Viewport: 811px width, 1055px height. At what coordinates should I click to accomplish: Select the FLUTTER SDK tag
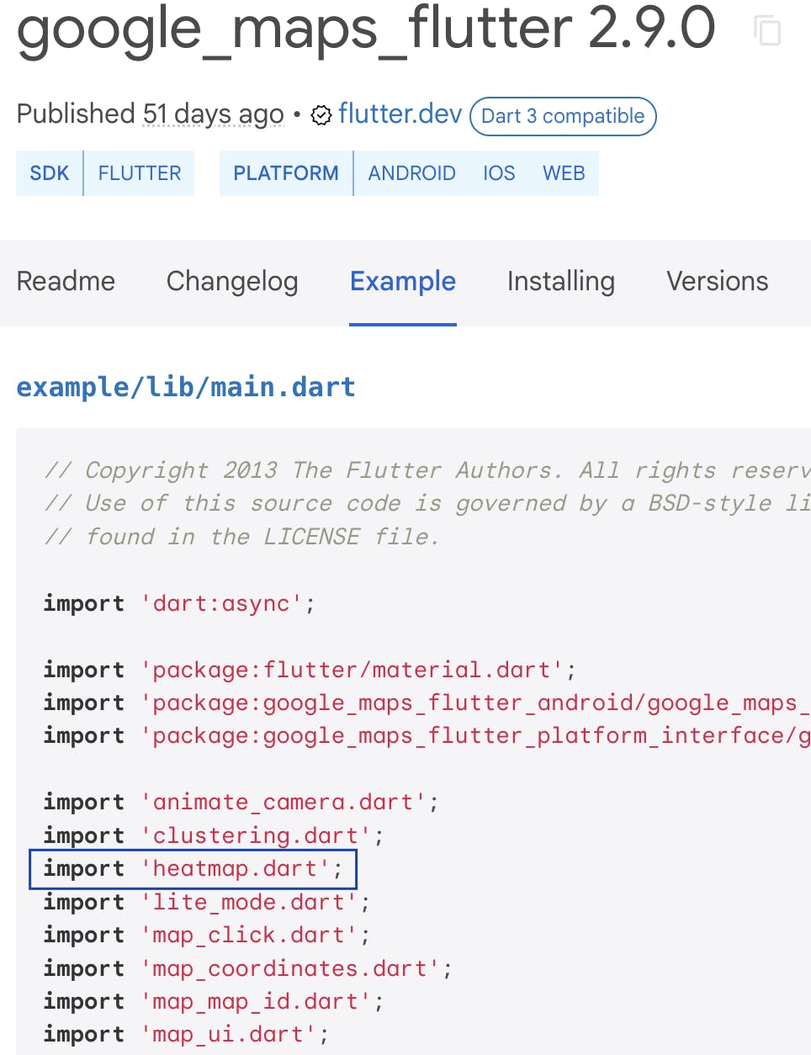[x=140, y=173]
